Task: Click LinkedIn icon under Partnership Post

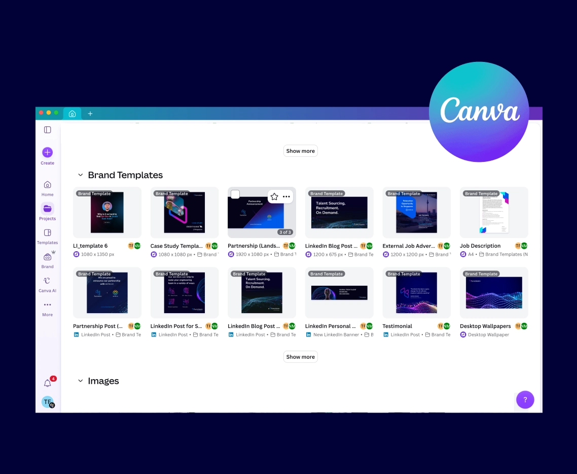Action: click(x=76, y=334)
